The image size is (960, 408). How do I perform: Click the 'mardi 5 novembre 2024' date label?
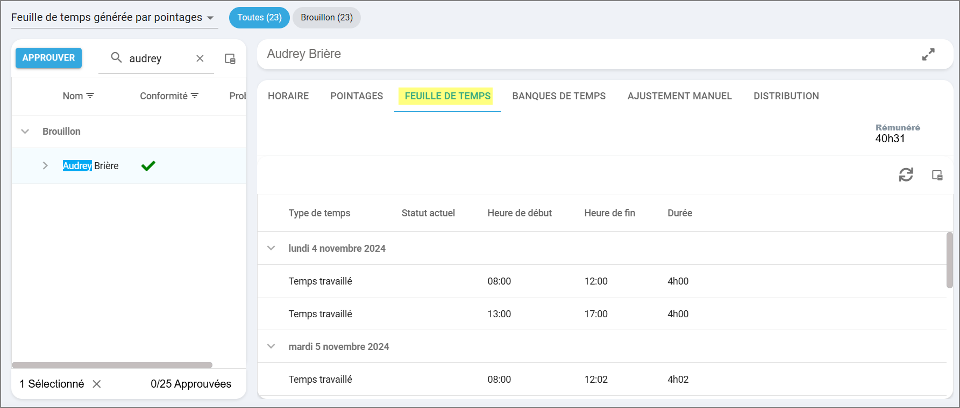[x=338, y=347]
